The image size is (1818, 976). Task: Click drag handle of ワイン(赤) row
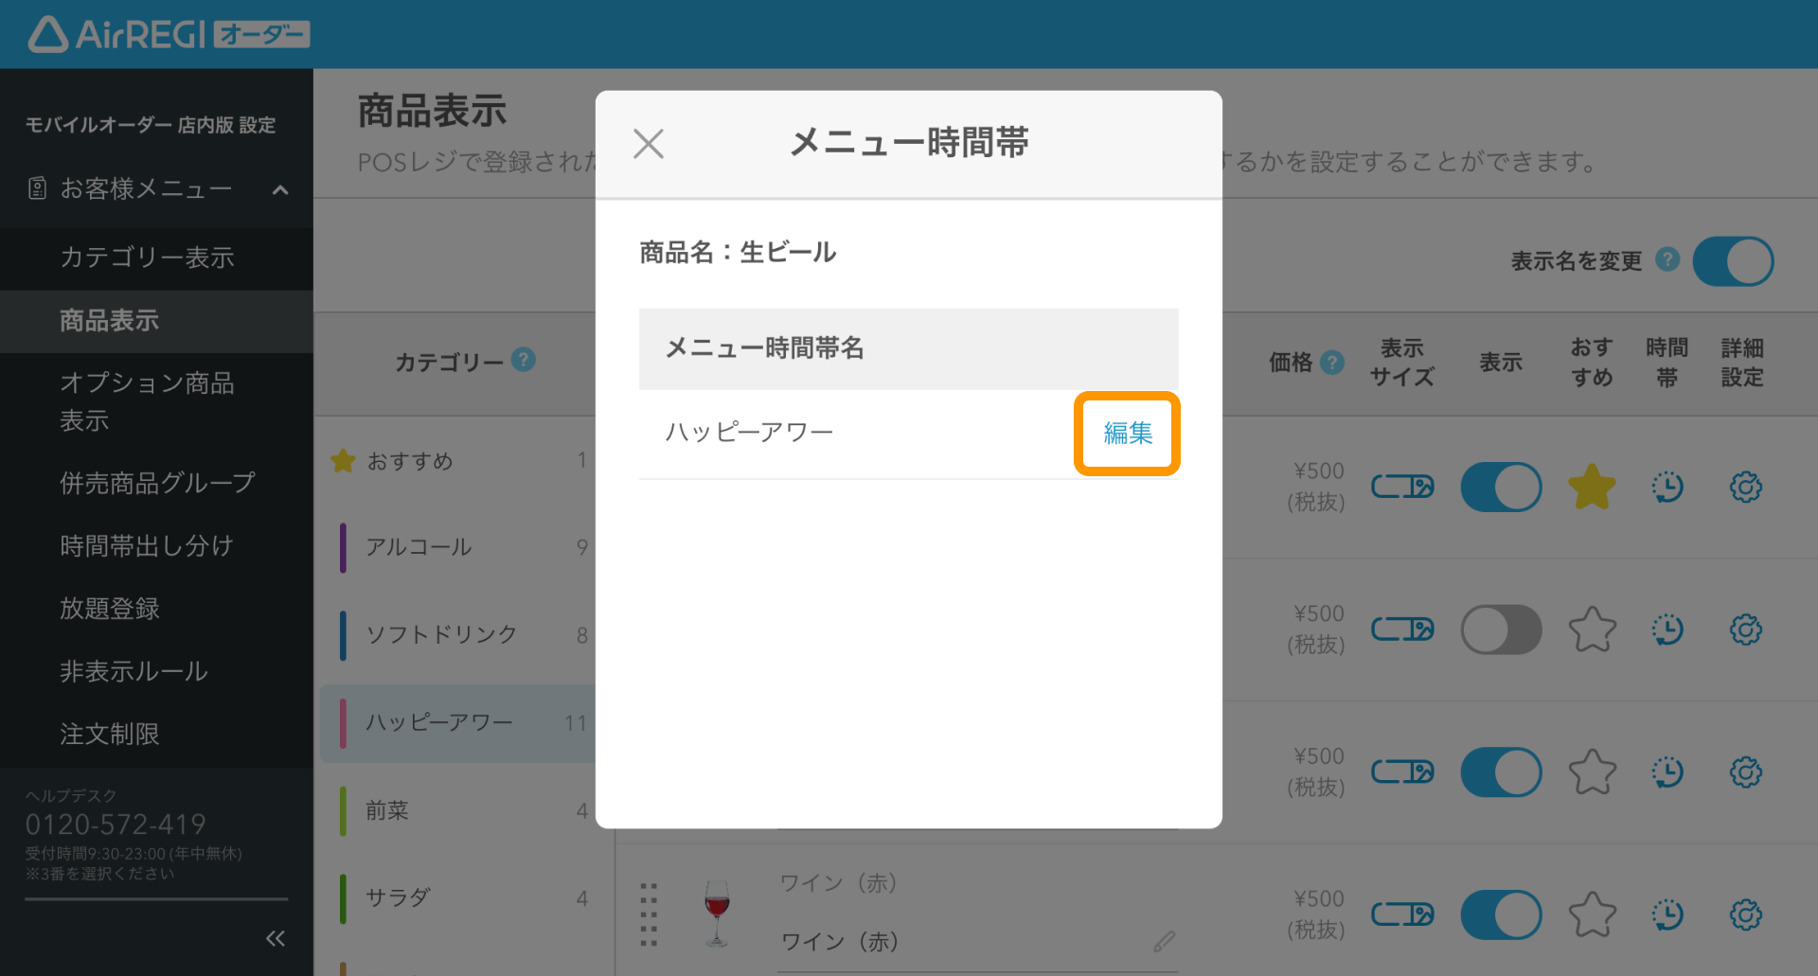649,914
